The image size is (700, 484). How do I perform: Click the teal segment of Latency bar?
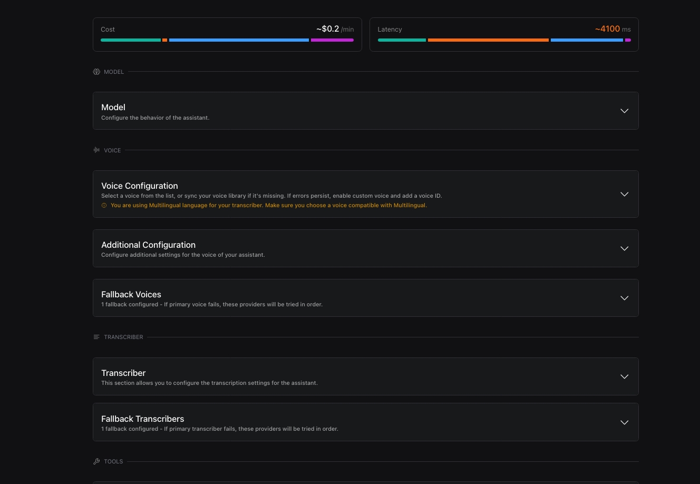402,40
